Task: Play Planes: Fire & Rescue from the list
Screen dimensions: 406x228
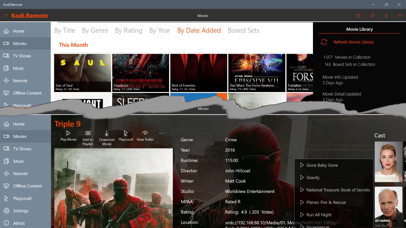Action: point(334,202)
